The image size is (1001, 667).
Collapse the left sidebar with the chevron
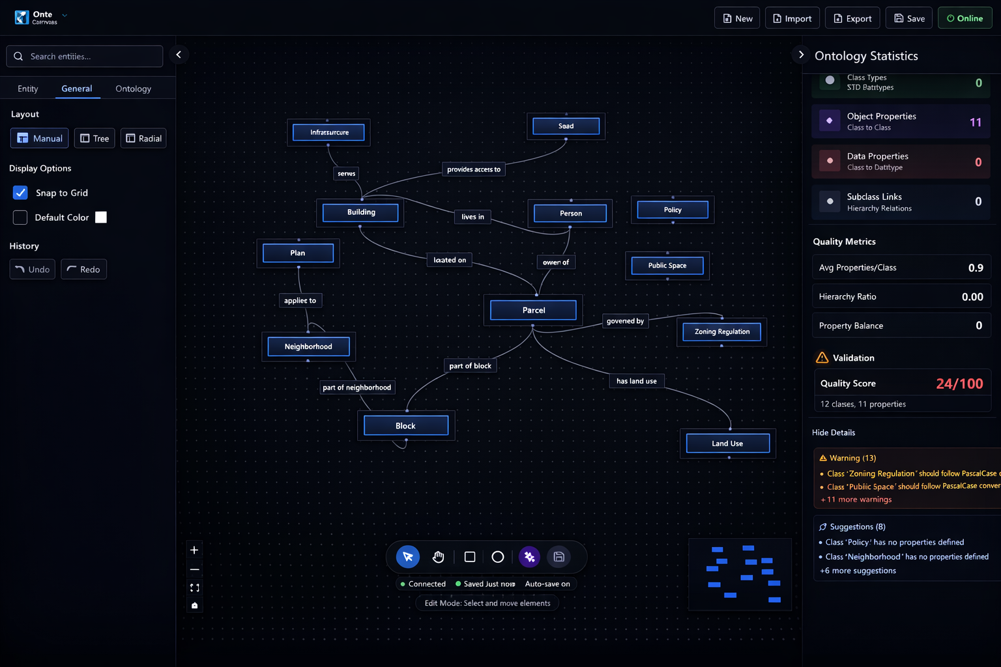click(179, 54)
